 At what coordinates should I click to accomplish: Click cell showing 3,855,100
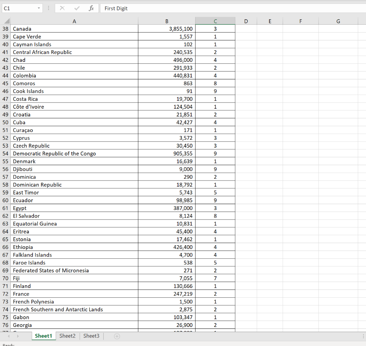click(x=167, y=29)
